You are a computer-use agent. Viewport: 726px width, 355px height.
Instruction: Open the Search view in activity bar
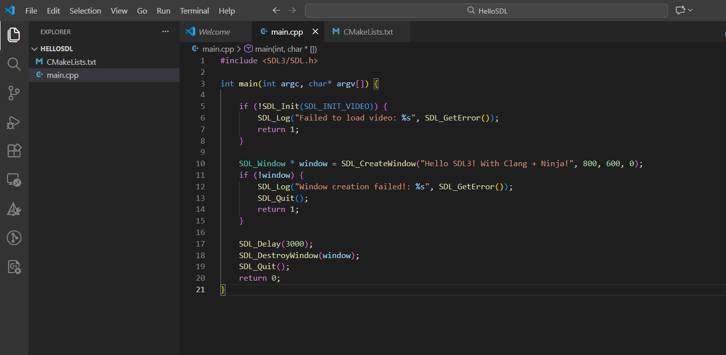[14, 64]
